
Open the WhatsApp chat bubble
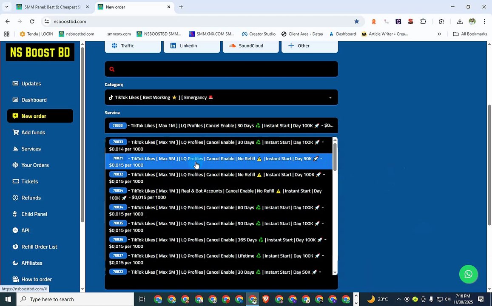tap(468, 274)
